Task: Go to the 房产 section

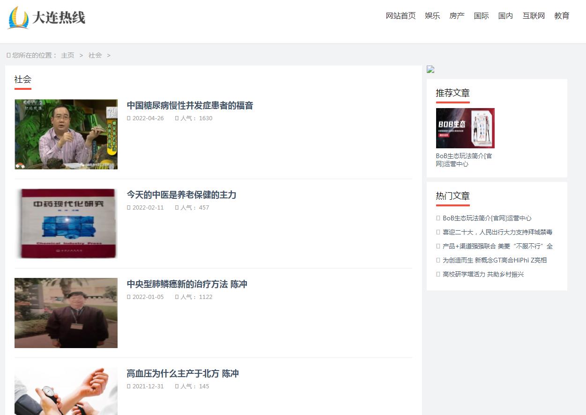Action: (x=457, y=16)
